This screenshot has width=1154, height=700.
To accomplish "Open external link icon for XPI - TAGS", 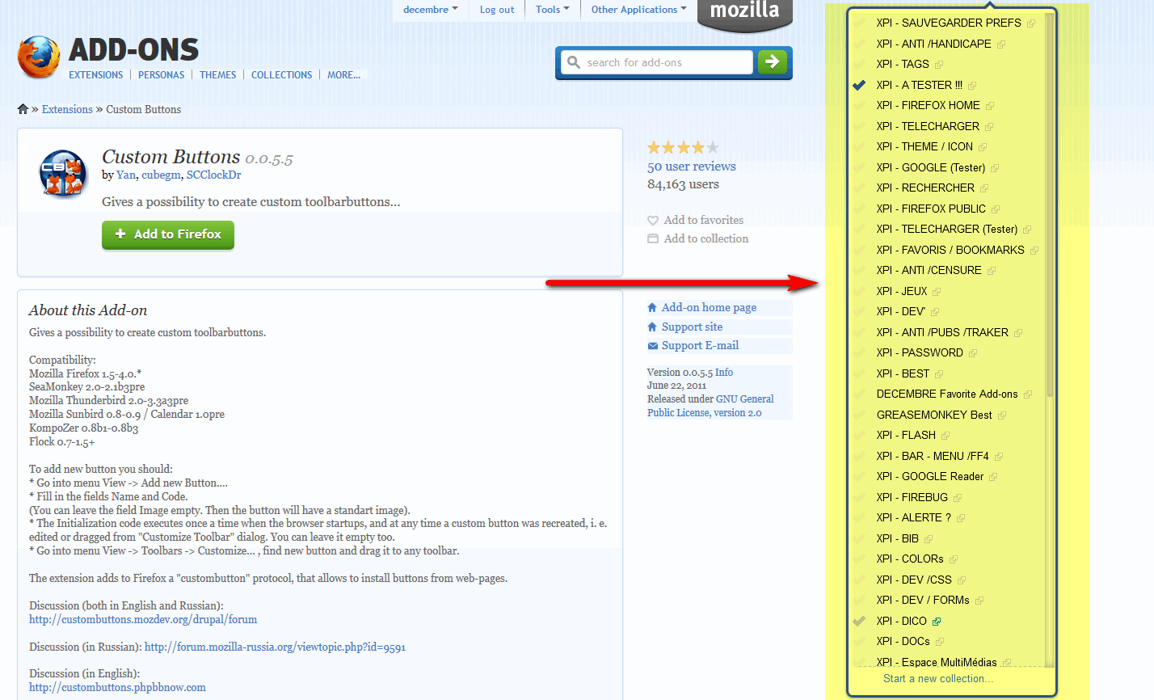I will 939,65.
